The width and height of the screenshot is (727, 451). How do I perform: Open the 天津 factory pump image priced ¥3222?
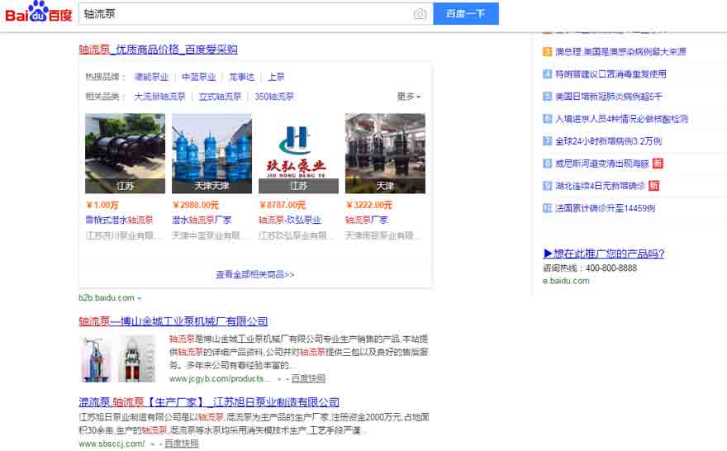385,153
